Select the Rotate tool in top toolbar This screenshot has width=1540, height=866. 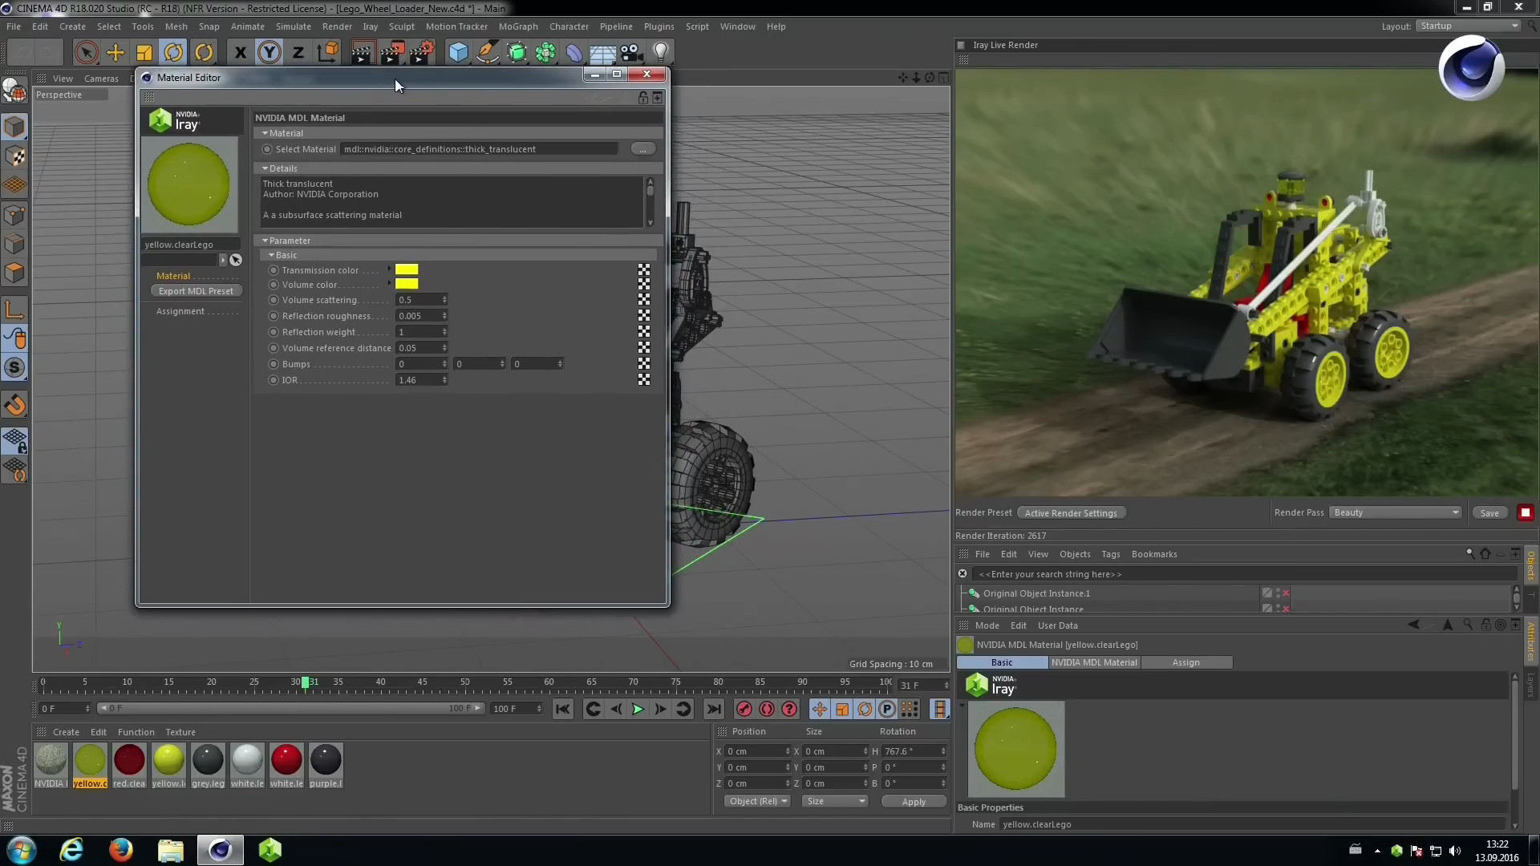(x=173, y=53)
